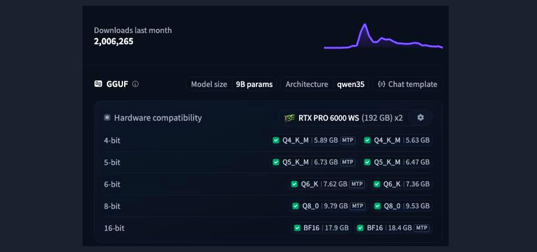Screen dimensions: 537x252
Task: Click green check icon on Q4_K_M 5.63 GB
Action: [x=367, y=140]
